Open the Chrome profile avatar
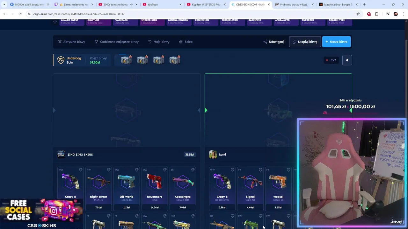 coord(396,14)
